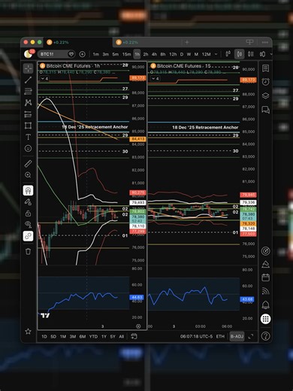Toggle lock all drawings
The width and height of the screenshot is (293, 391).
(x=28, y=214)
